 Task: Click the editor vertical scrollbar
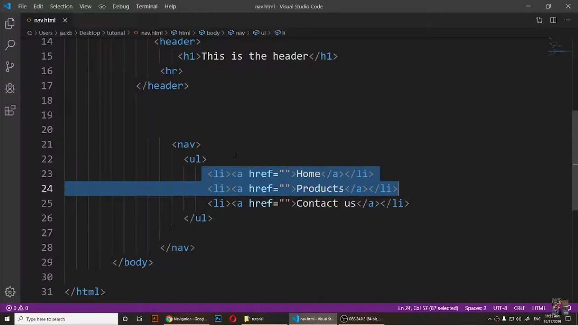tap(575, 160)
